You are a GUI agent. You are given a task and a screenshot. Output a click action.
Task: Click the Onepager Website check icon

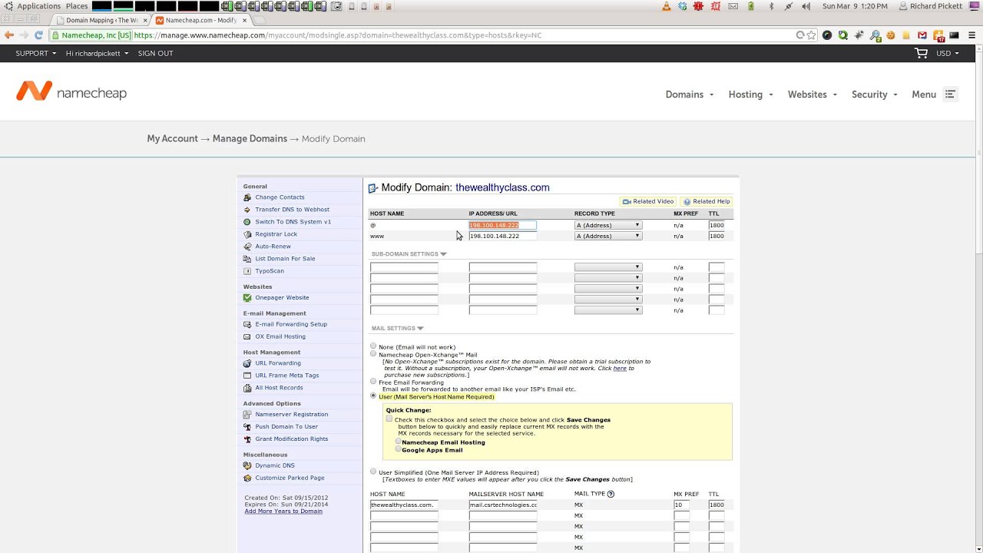point(247,297)
